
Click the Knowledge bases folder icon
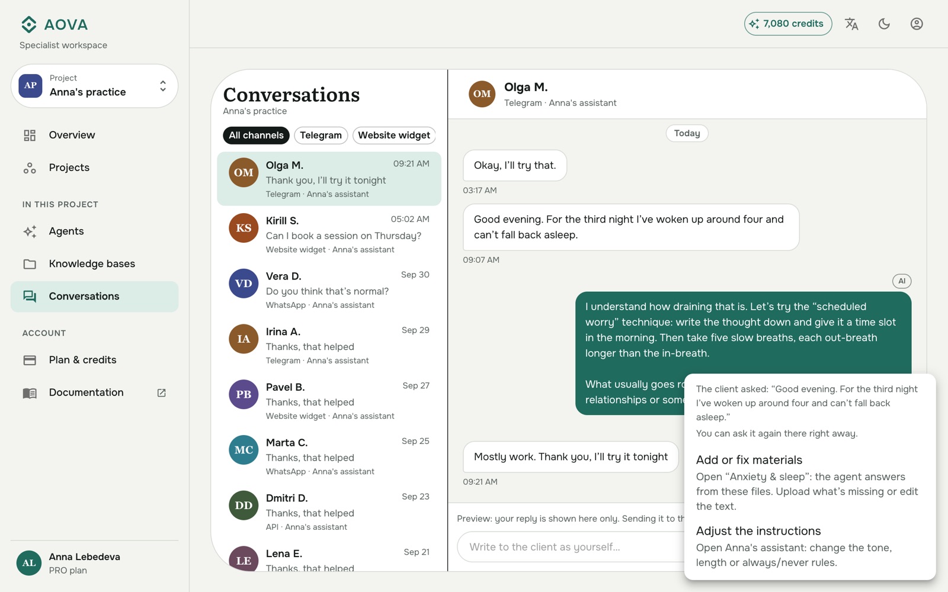[x=30, y=264]
